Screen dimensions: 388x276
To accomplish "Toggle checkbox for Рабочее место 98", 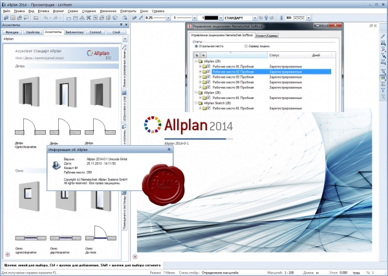I will [208, 87].
